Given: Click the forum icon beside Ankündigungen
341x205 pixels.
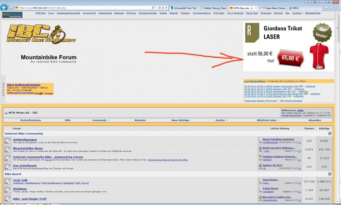Looking at the screenshot, I should coord(8,141).
